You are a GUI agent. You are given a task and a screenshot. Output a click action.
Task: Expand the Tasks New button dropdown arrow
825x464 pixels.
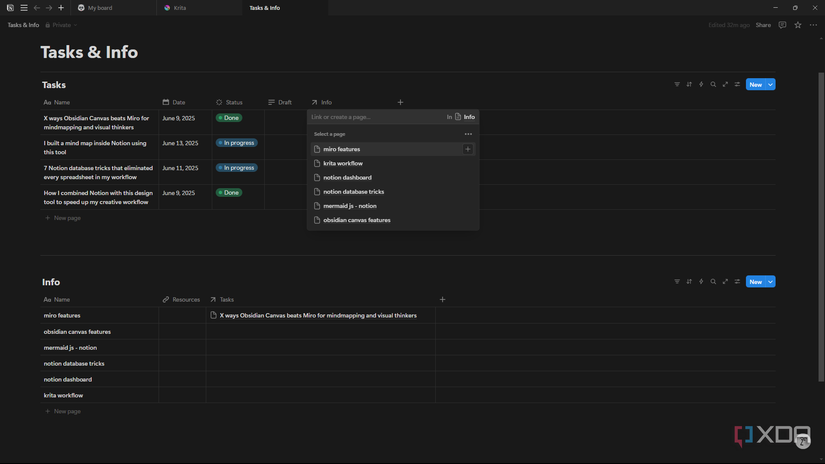(x=771, y=85)
